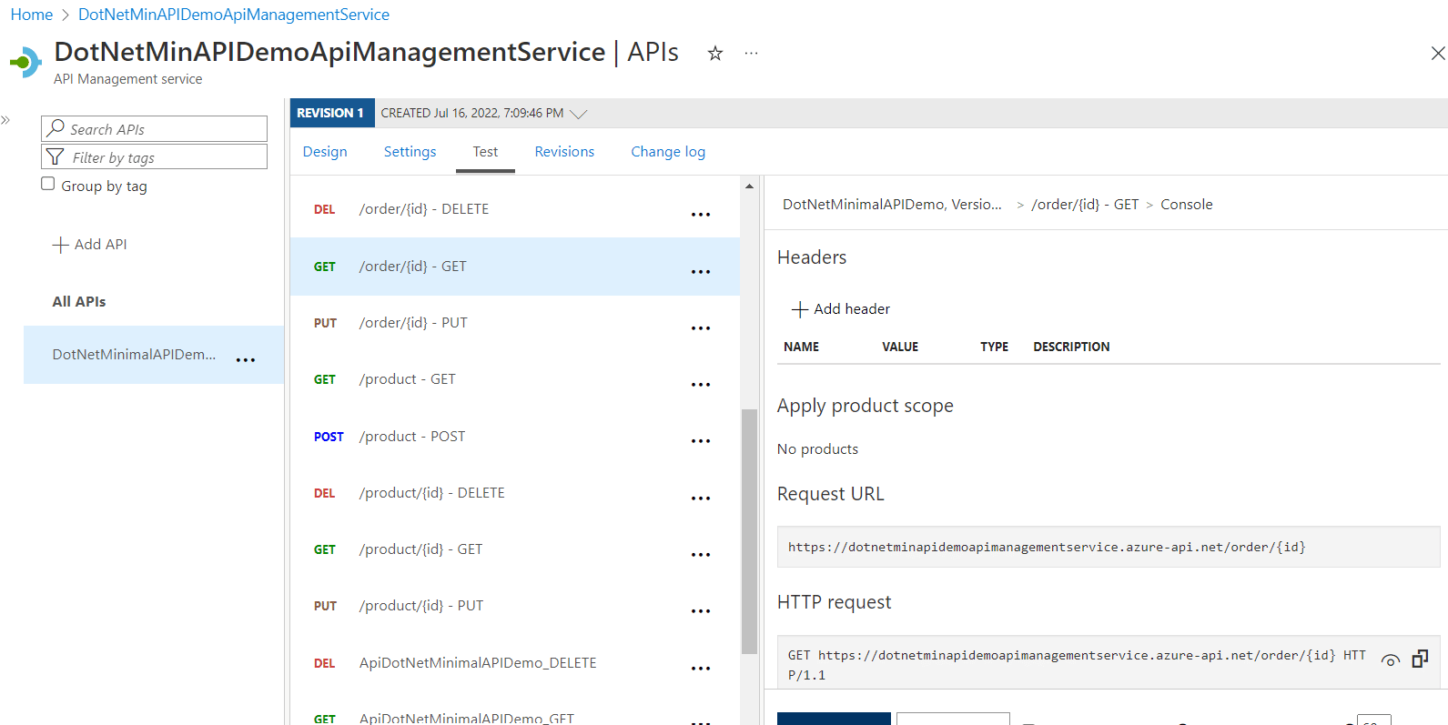Click the plus icon next to Add header
This screenshot has height=725, width=1448.
[800, 309]
